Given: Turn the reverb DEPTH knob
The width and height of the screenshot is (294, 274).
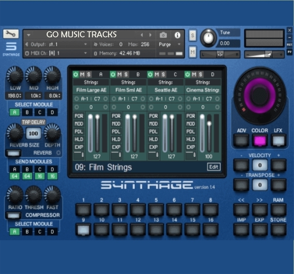Looking at the screenshot, I should 52,132.
